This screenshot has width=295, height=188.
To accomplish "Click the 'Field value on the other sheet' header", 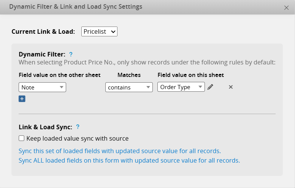I will [x=60, y=75].
